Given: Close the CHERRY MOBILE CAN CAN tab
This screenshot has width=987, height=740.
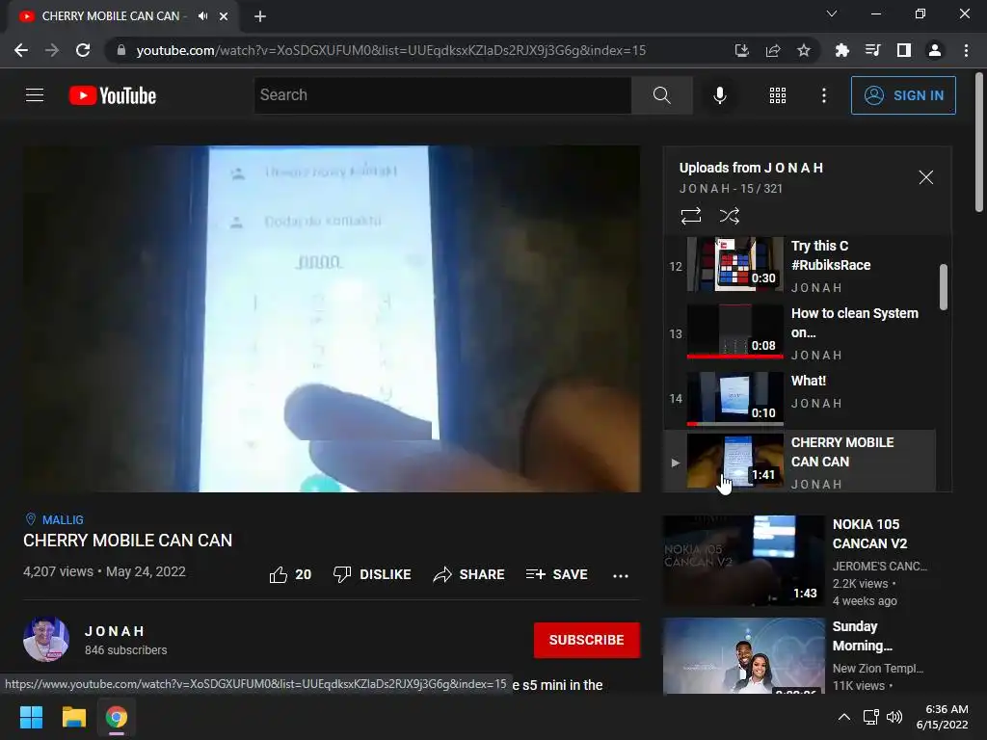Looking at the screenshot, I should [224, 16].
